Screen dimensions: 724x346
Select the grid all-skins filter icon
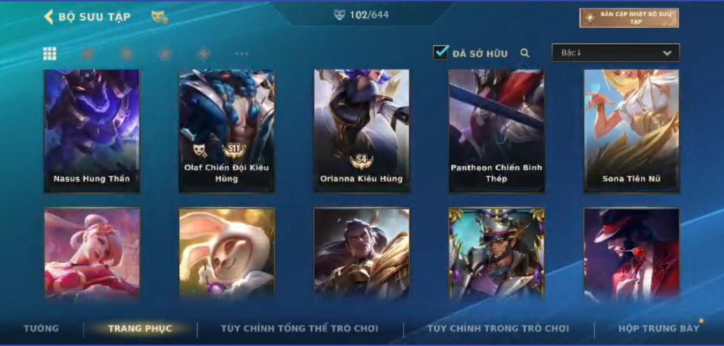point(50,54)
